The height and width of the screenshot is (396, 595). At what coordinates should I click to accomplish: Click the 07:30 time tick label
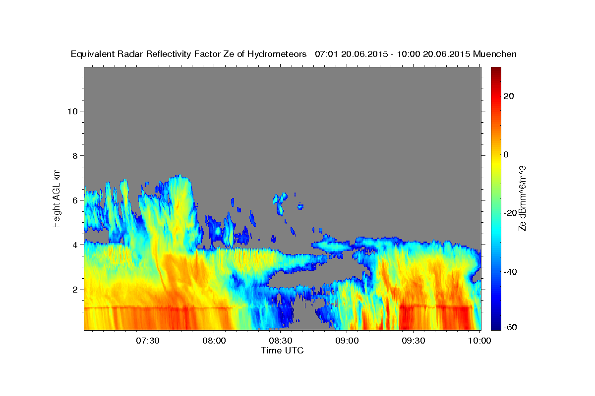click(x=148, y=341)
